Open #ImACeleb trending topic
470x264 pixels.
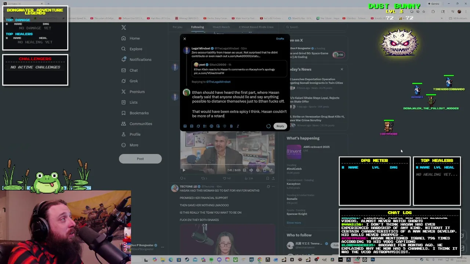coord(294,169)
